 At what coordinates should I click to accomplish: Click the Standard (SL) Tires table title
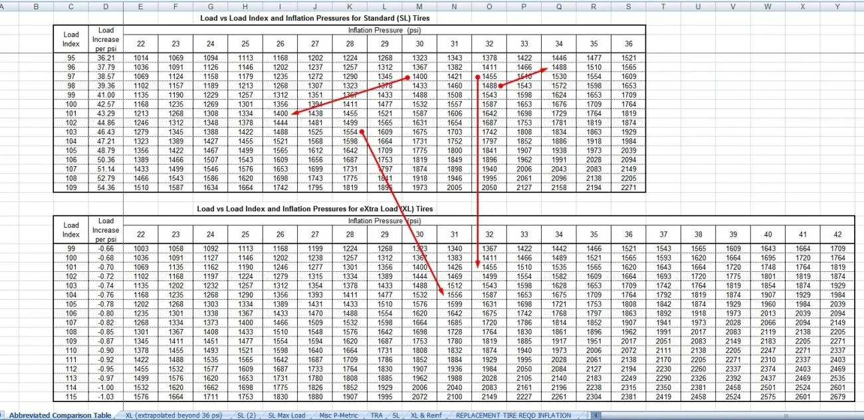(316, 18)
